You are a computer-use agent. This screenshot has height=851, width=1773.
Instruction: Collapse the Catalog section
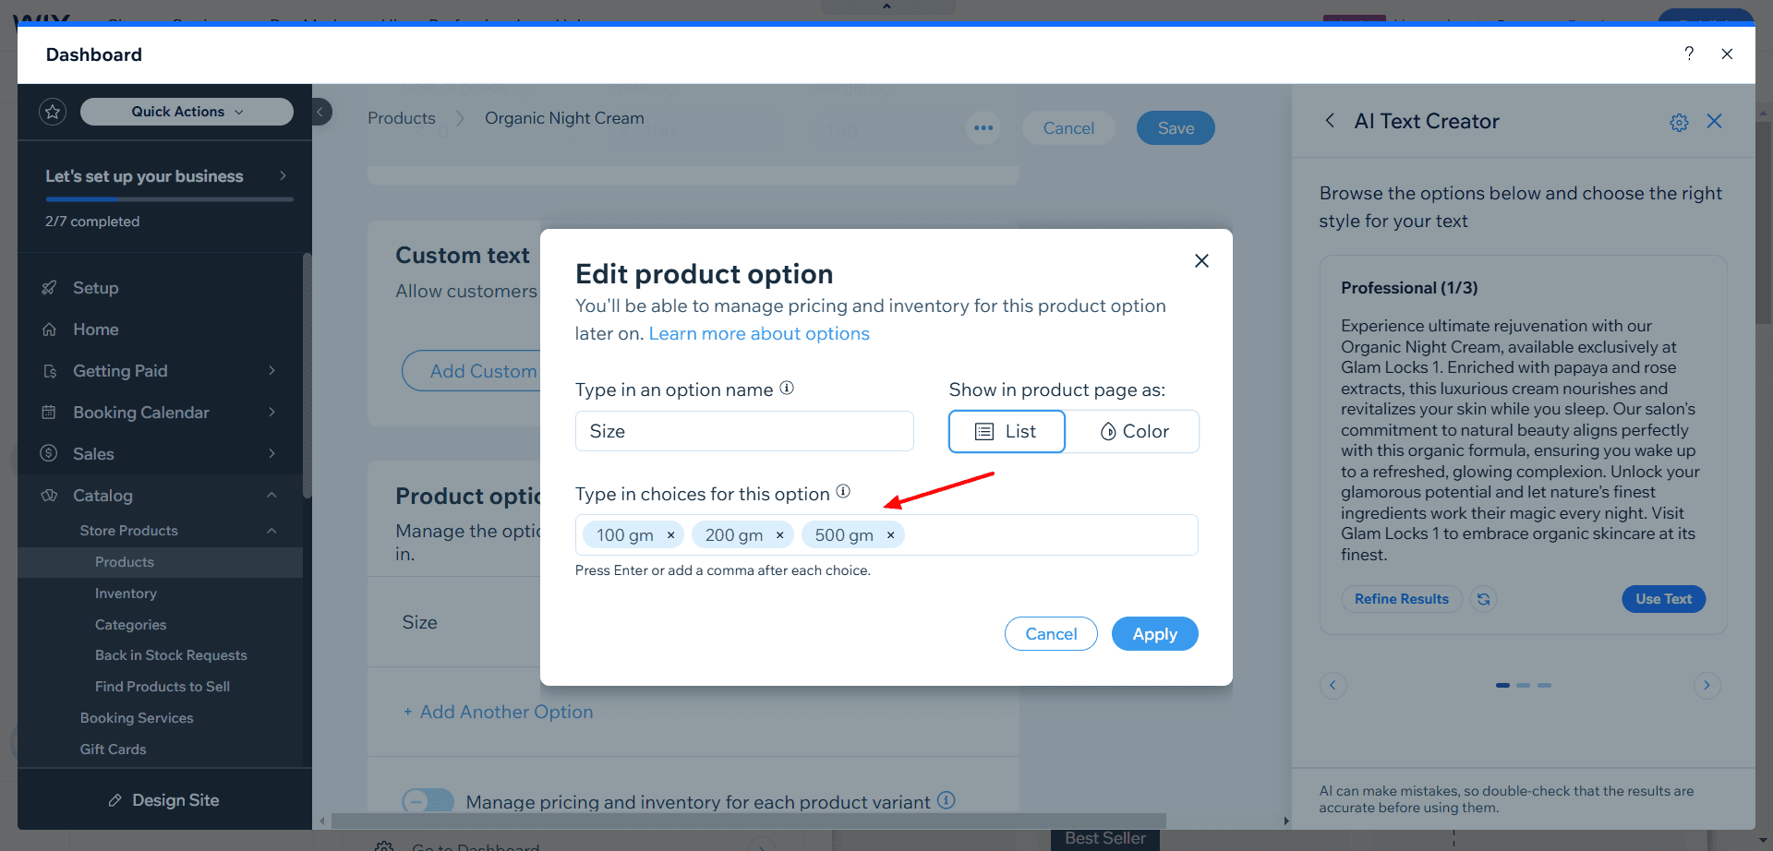[x=271, y=496]
